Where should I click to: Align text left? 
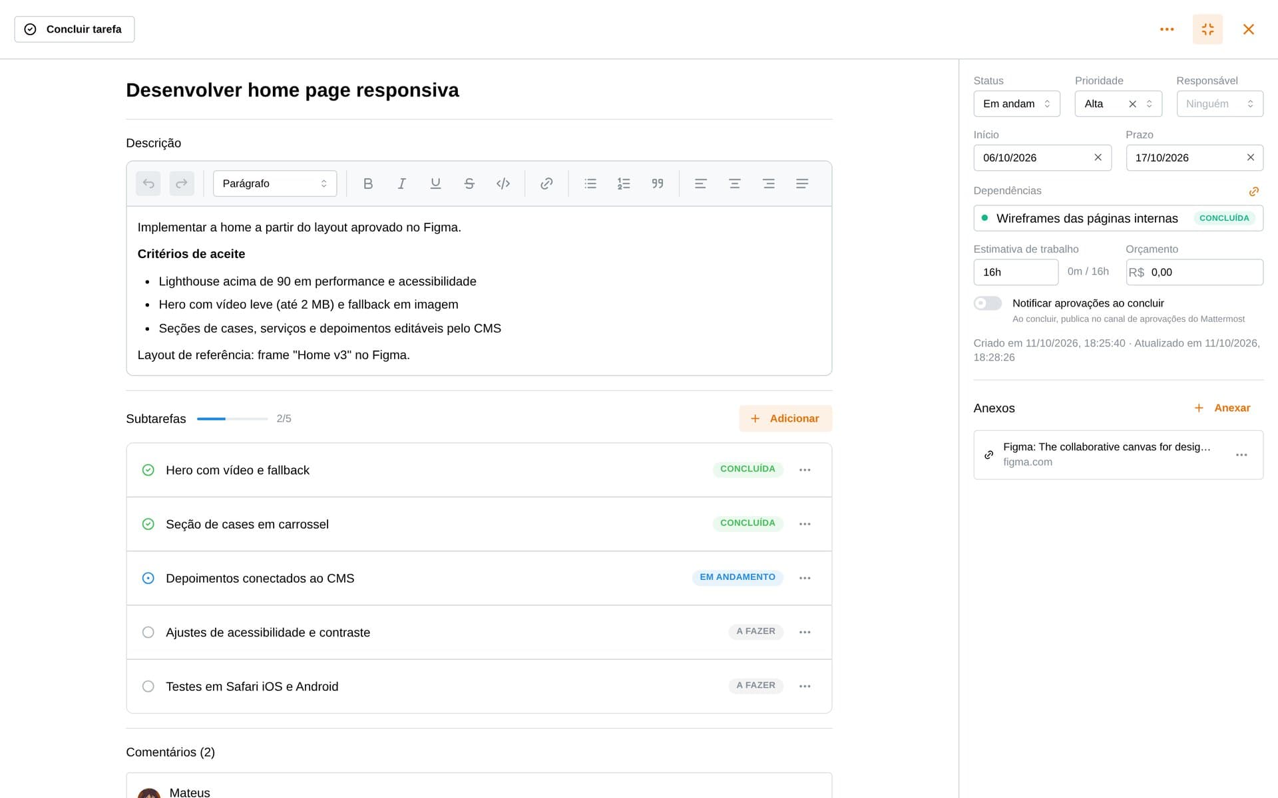point(701,184)
